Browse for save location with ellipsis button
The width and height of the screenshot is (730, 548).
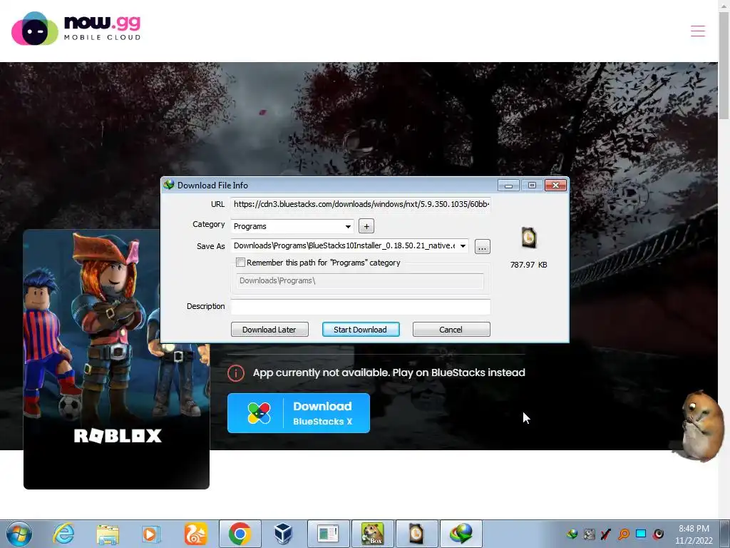pyautogui.click(x=483, y=246)
